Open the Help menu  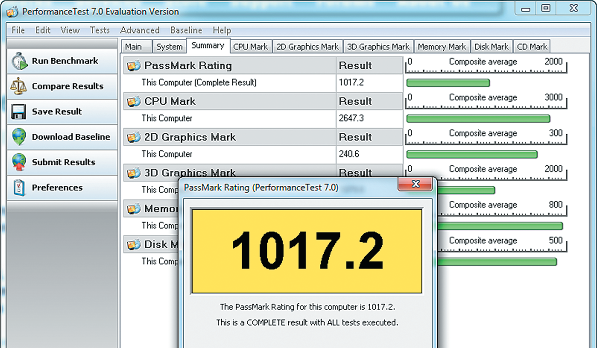click(x=222, y=30)
